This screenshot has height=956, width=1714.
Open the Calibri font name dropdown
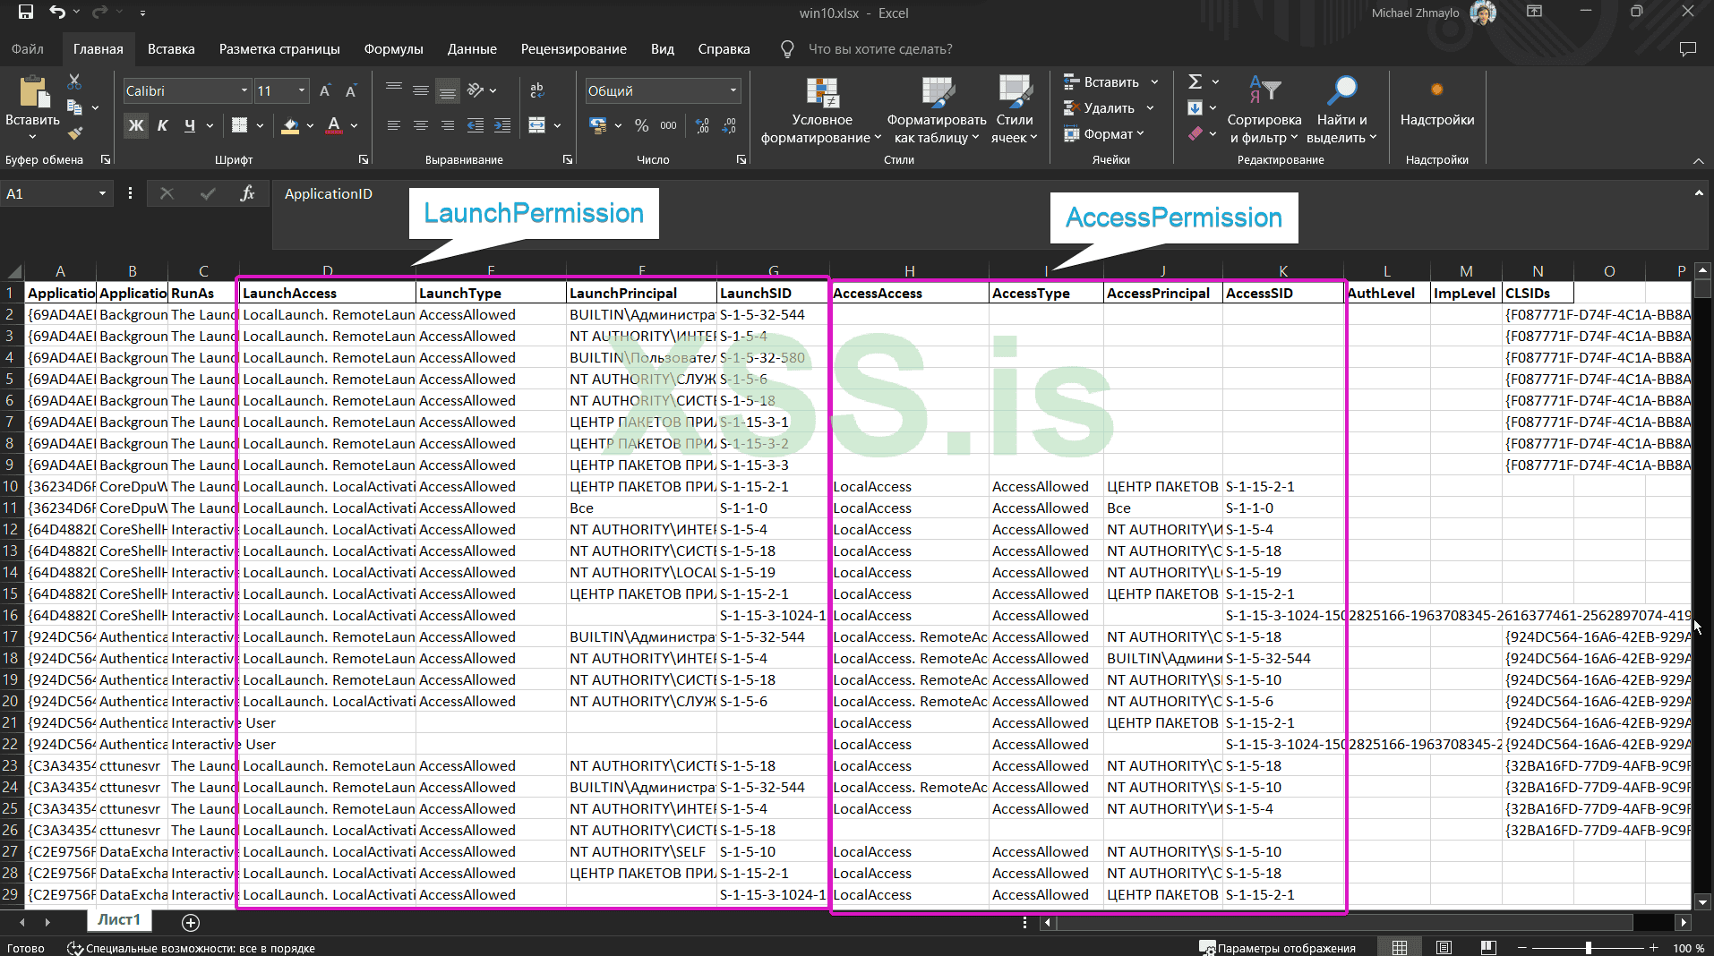pos(244,91)
